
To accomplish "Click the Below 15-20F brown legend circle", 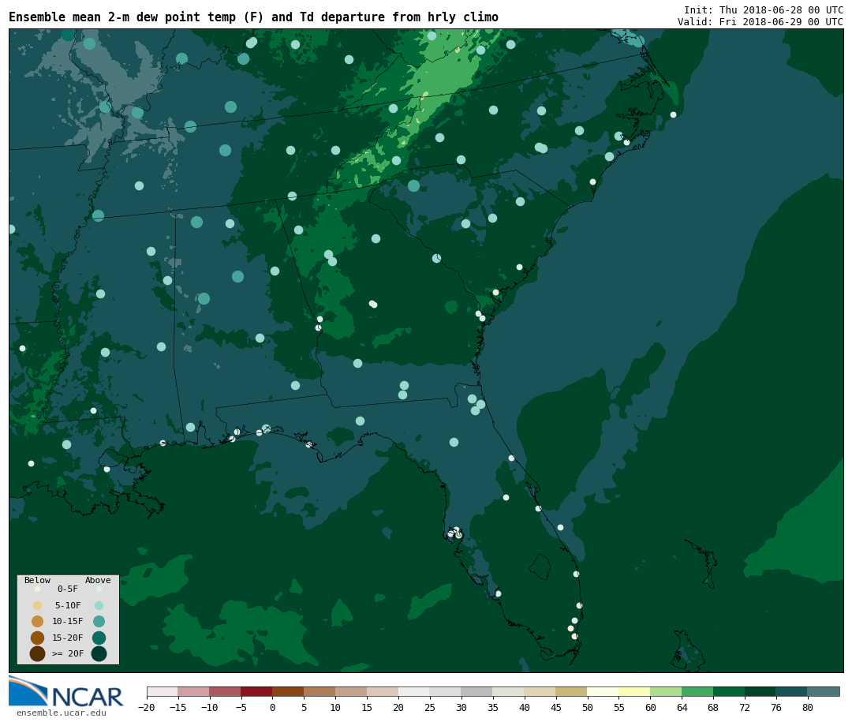I will (x=38, y=638).
